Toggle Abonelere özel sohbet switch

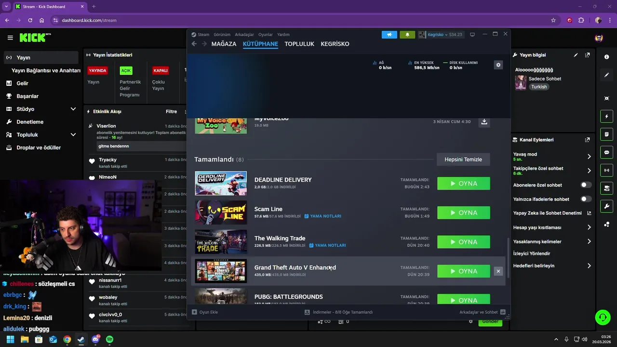click(x=586, y=185)
